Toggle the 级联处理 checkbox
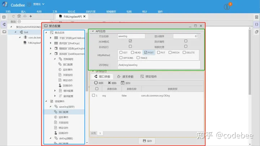 click(186, 47)
